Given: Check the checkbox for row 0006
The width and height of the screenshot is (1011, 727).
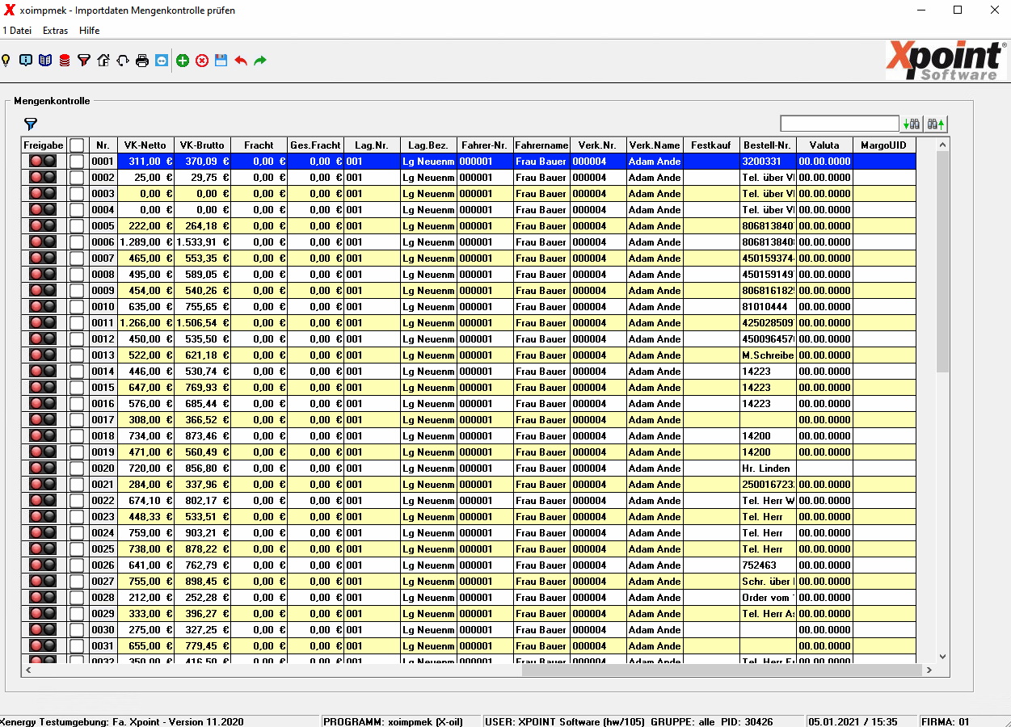Looking at the screenshot, I should tap(77, 242).
